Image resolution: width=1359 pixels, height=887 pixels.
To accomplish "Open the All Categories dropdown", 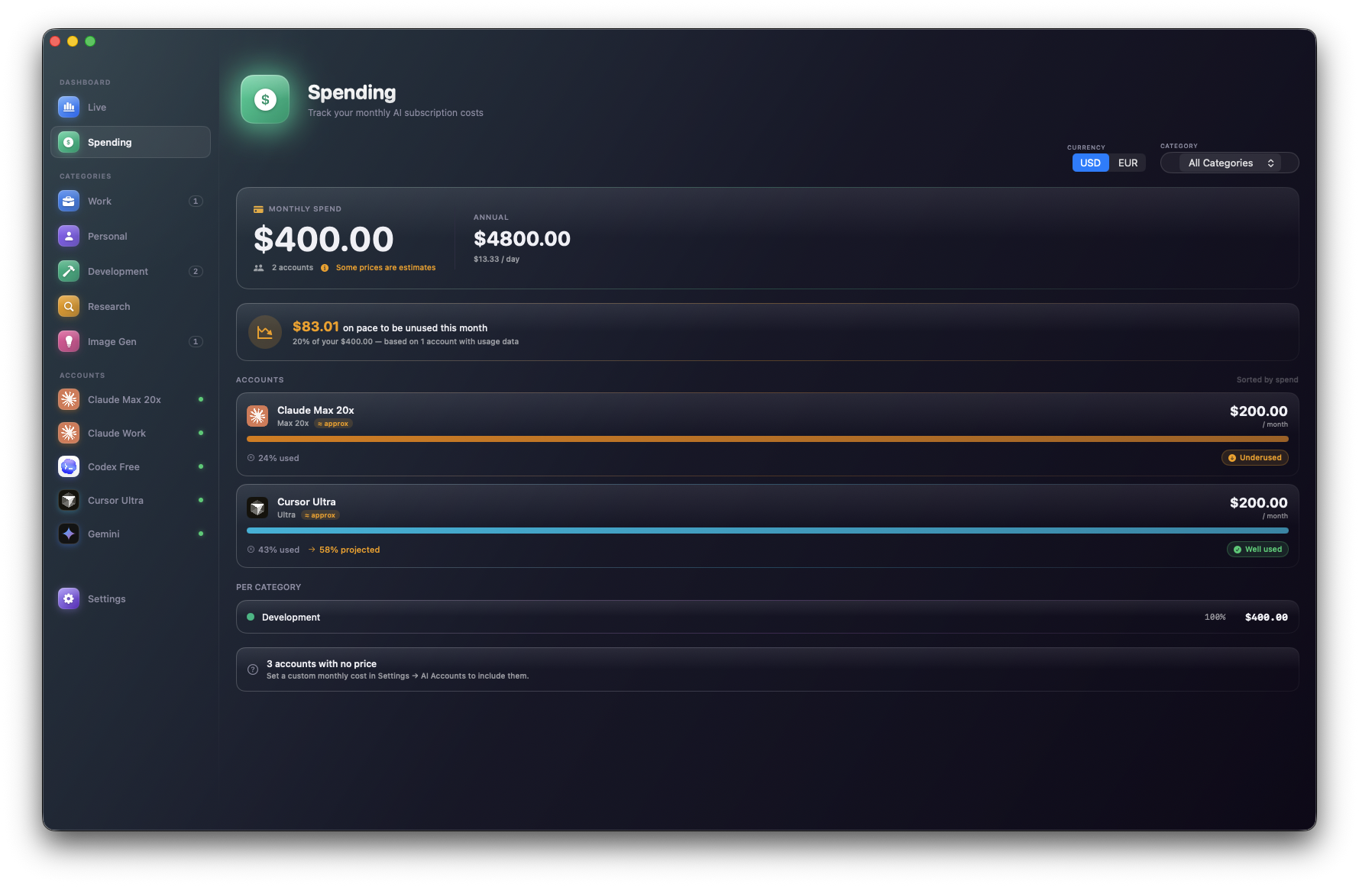I will [1228, 163].
